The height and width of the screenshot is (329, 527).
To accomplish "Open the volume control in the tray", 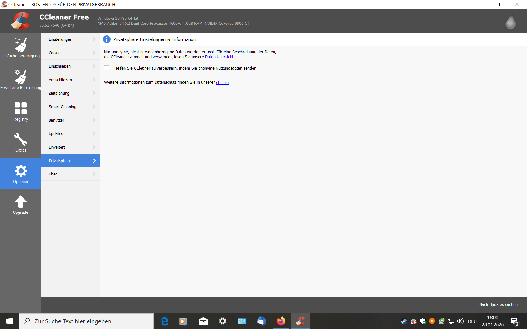I will pyautogui.click(x=460, y=321).
